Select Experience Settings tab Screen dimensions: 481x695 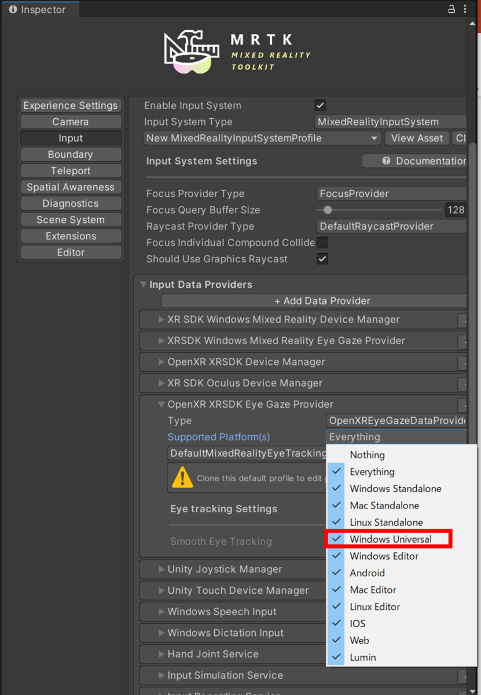pyautogui.click(x=71, y=105)
